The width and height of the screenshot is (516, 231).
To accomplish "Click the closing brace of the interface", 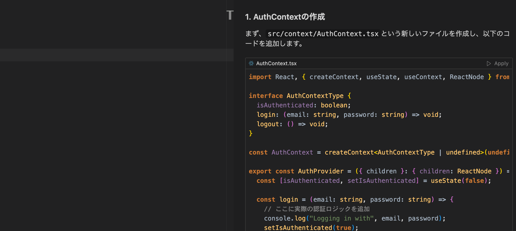I will pos(251,134).
